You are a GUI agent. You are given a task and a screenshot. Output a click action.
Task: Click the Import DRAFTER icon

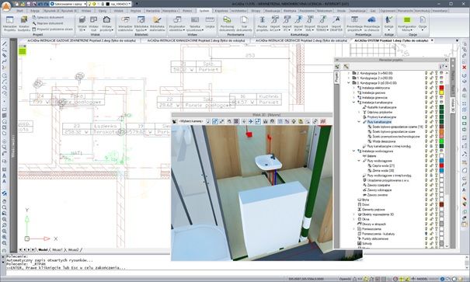336,23
